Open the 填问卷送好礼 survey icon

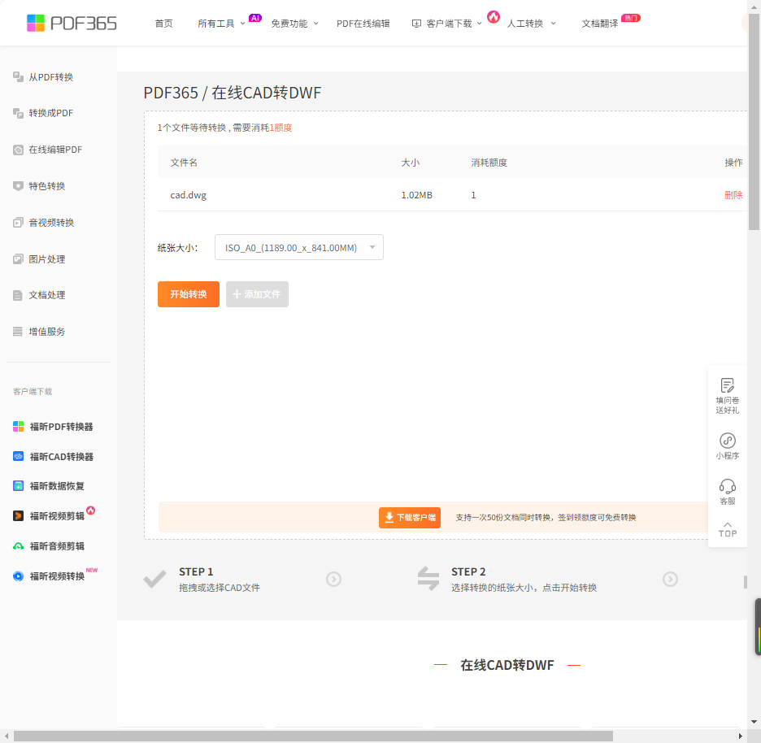point(727,385)
